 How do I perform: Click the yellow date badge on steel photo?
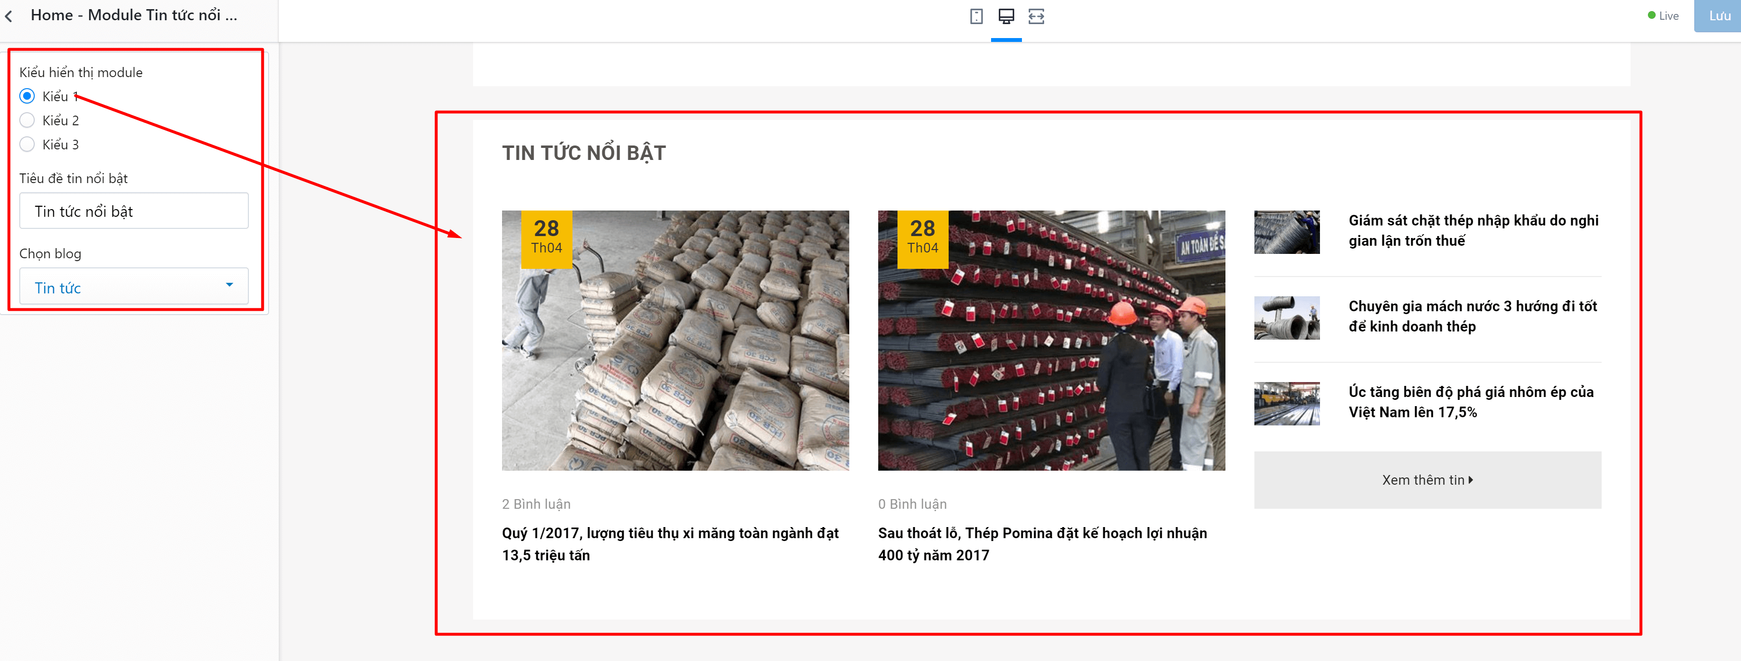[923, 239]
